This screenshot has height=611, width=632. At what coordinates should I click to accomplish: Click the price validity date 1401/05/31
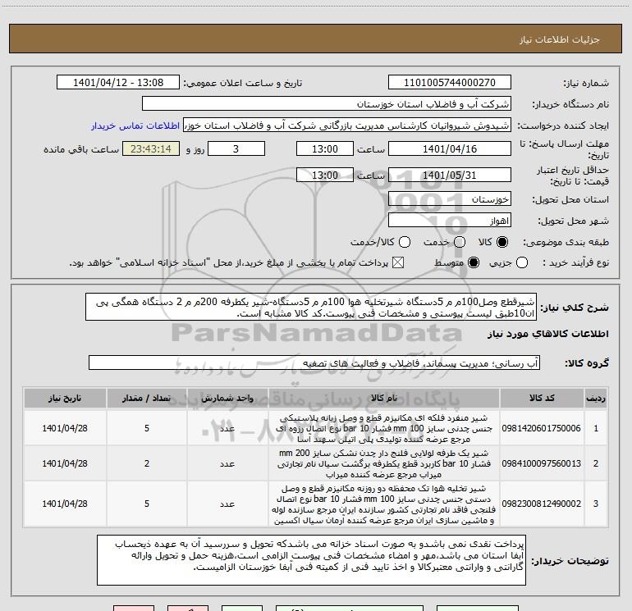(450, 176)
